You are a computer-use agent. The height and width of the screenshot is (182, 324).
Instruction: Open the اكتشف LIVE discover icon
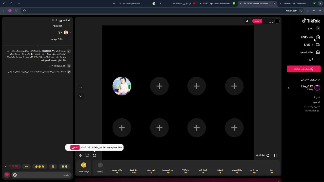tap(318, 37)
